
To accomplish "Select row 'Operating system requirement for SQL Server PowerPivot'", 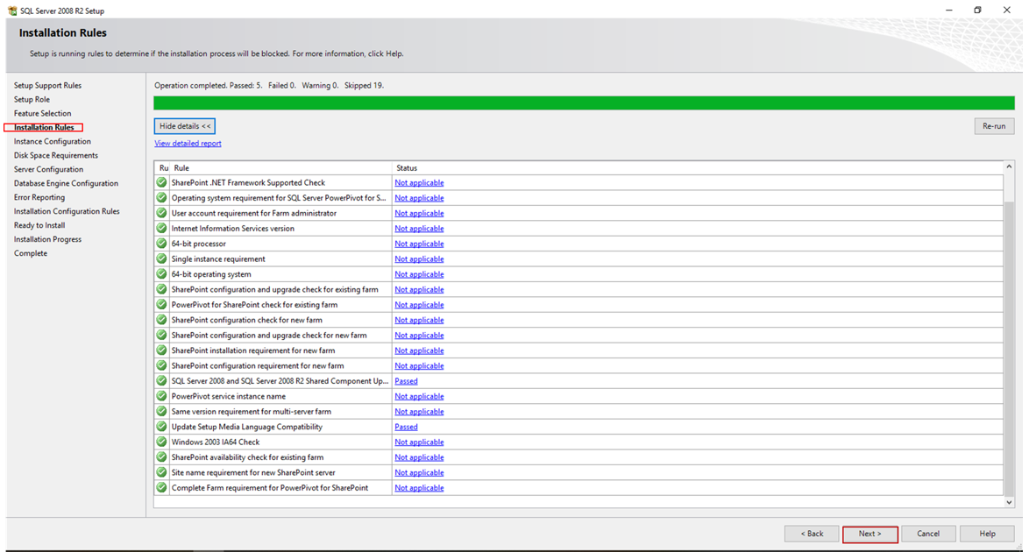I will pyautogui.click(x=578, y=197).
